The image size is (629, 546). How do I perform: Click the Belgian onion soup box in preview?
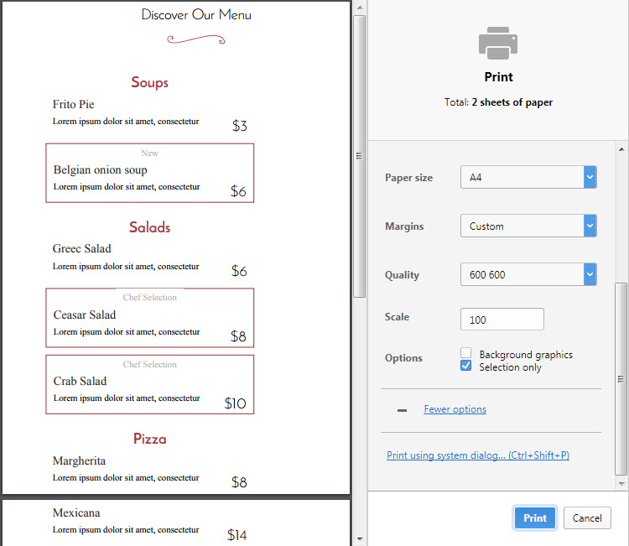click(149, 173)
